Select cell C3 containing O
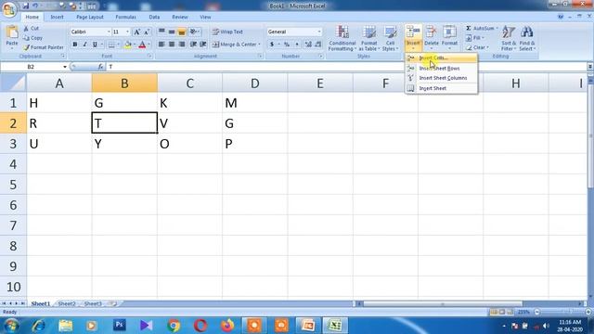This screenshot has width=594, height=334. (189, 144)
